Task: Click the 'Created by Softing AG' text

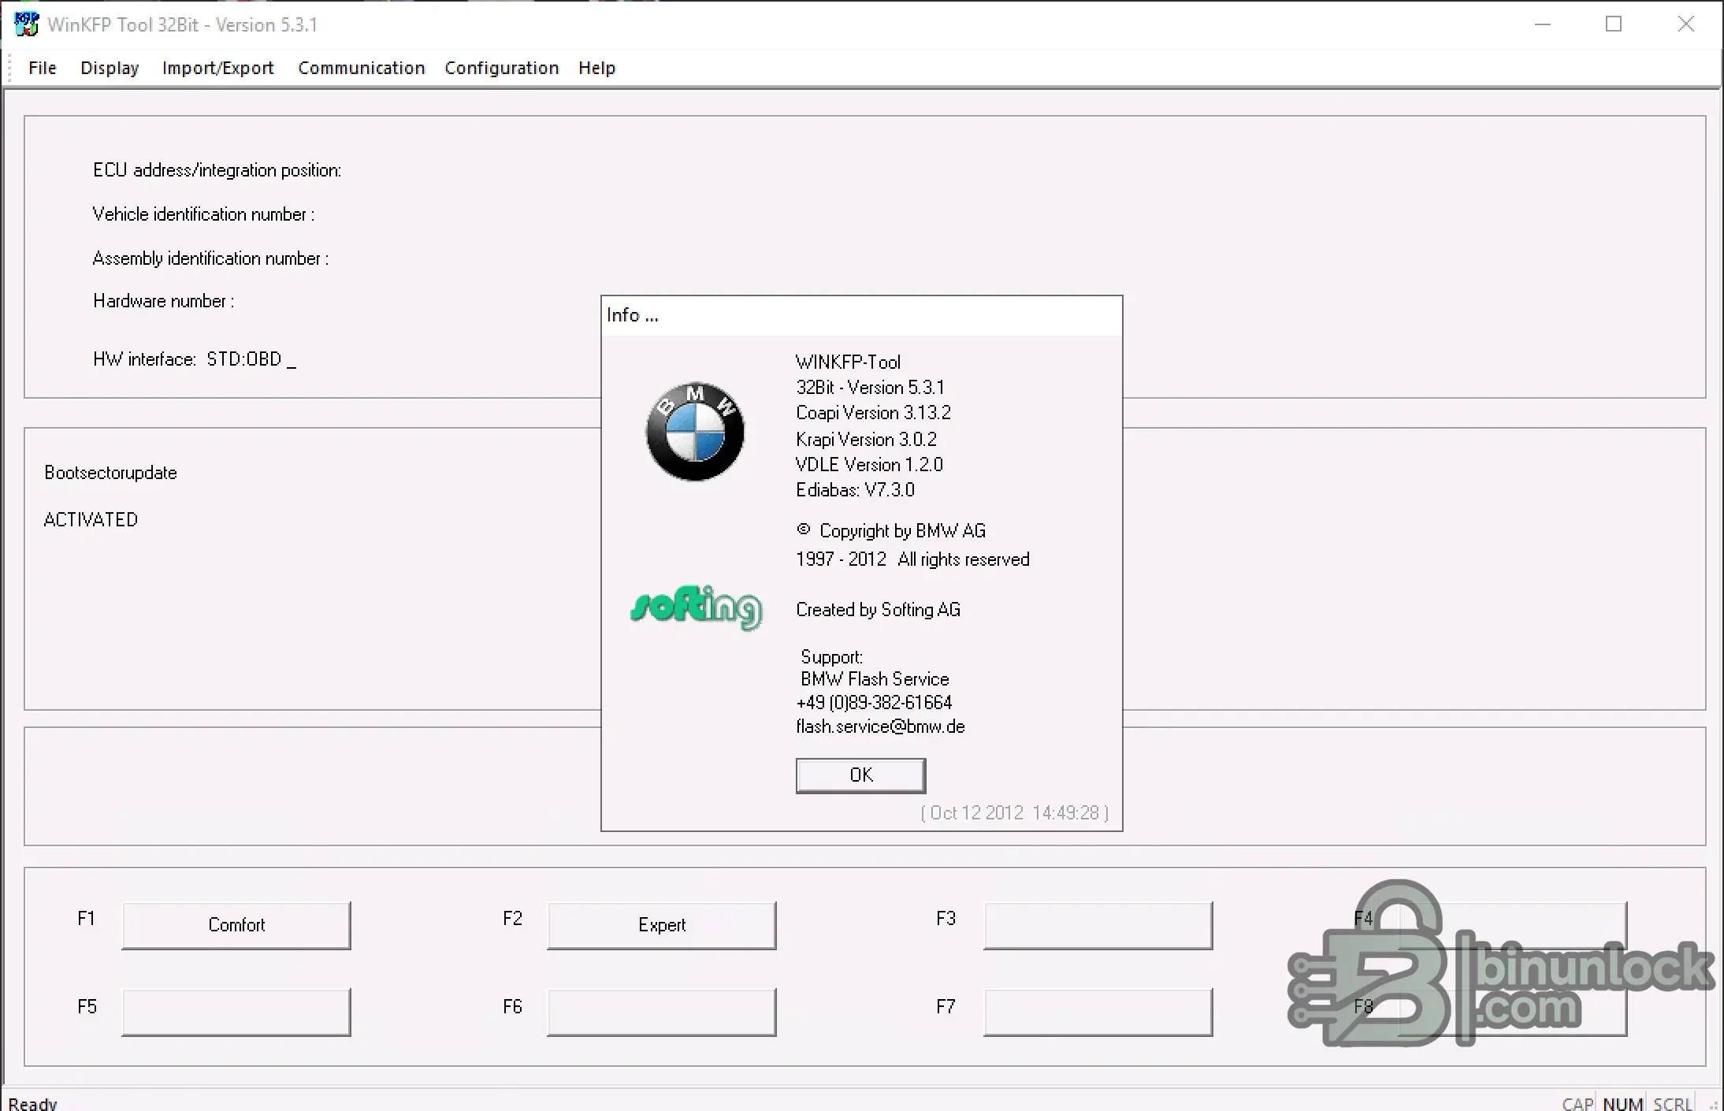Action: click(x=878, y=610)
